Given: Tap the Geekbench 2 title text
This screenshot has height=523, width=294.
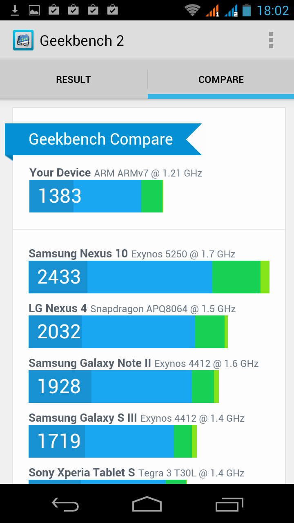Looking at the screenshot, I should [x=82, y=40].
